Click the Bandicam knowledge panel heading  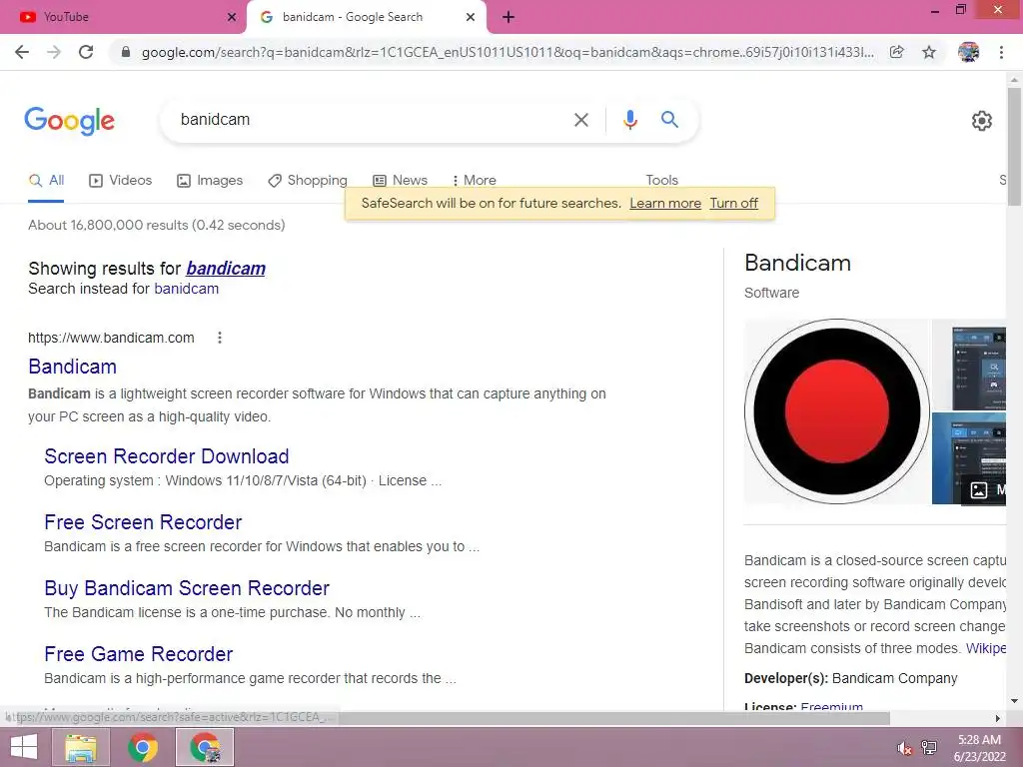click(x=797, y=263)
